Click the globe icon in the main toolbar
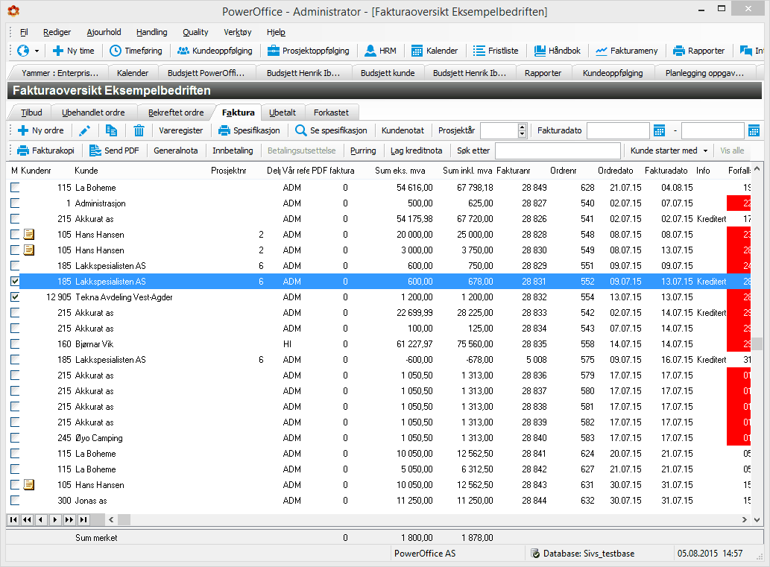Viewport: 770px width, 567px height. [x=23, y=51]
